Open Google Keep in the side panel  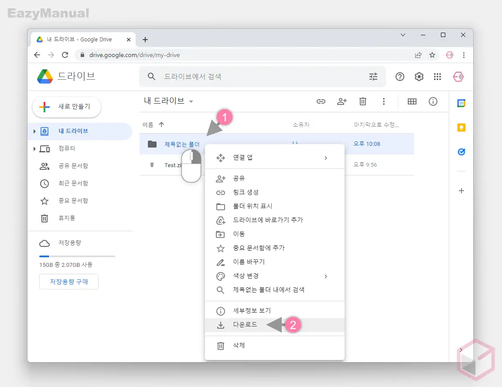(x=461, y=128)
